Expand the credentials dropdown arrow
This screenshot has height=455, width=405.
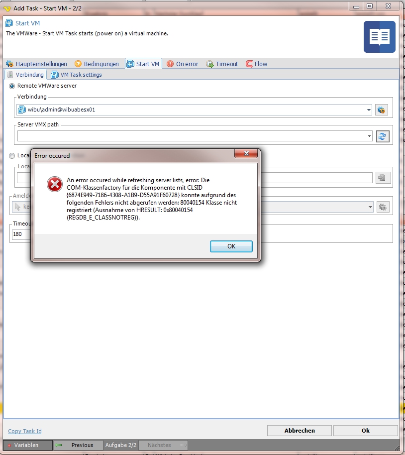point(370,207)
